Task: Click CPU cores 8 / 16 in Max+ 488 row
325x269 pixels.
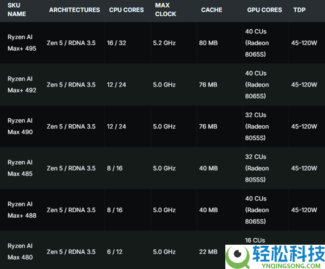Action: tap(115, 210)
